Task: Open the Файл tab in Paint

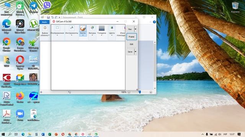Action: pyautogui.click(x=44, y=22)
